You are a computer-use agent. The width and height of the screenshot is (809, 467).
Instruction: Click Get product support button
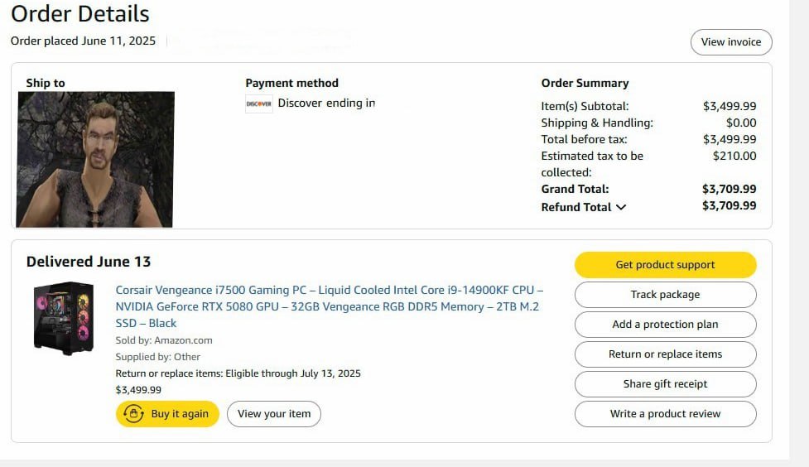click(x=665, y=265)
